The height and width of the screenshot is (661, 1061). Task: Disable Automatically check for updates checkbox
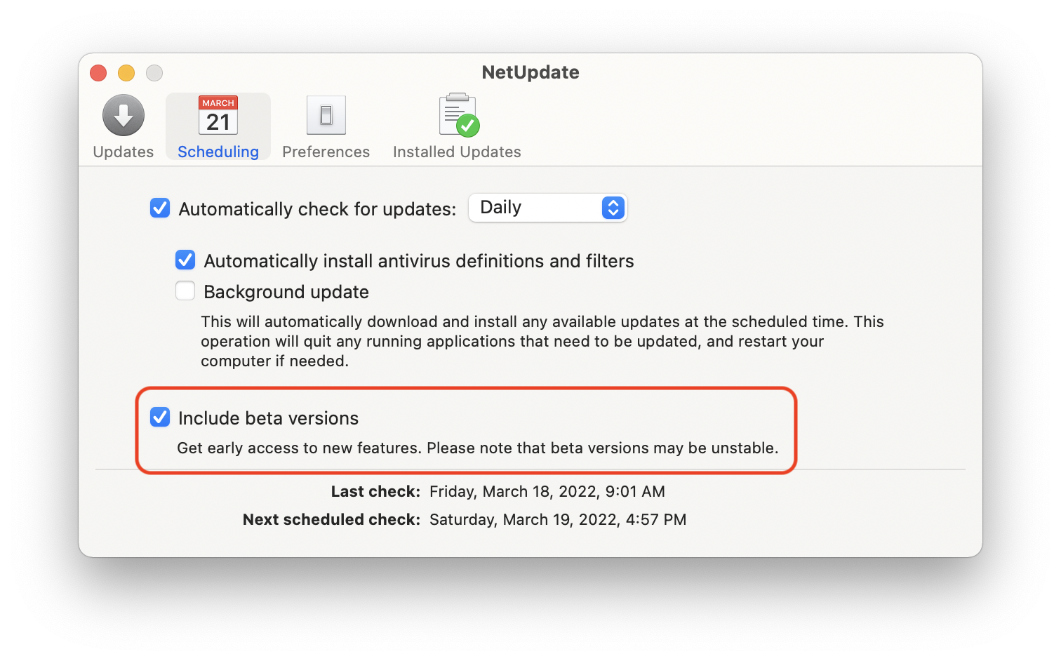(160, 208)
